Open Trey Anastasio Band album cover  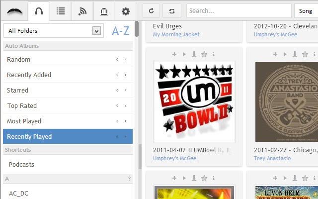point(286,102)
